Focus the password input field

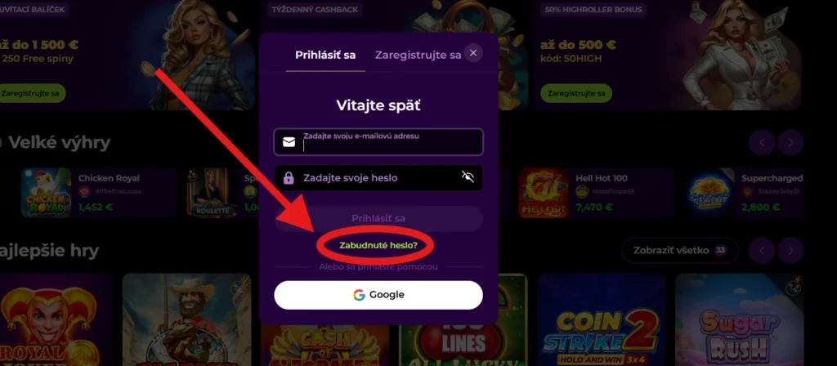coord(378,177)
